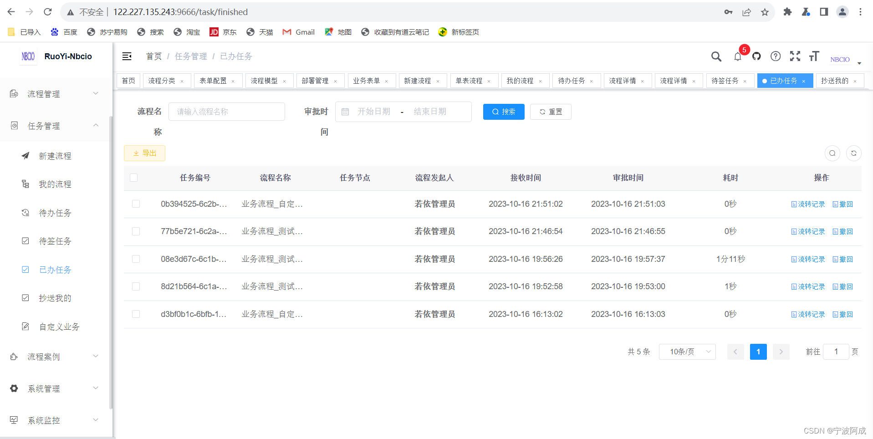
Task: Click the 前往 page number input
Action: pyautogui.click(x=836, y=352)
